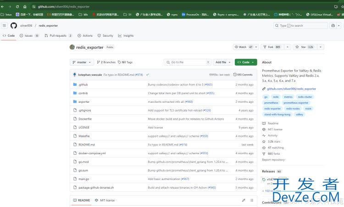Viewport: 344px width, 207px height.
Task: Open 693 Commits history
Action: 243,75
